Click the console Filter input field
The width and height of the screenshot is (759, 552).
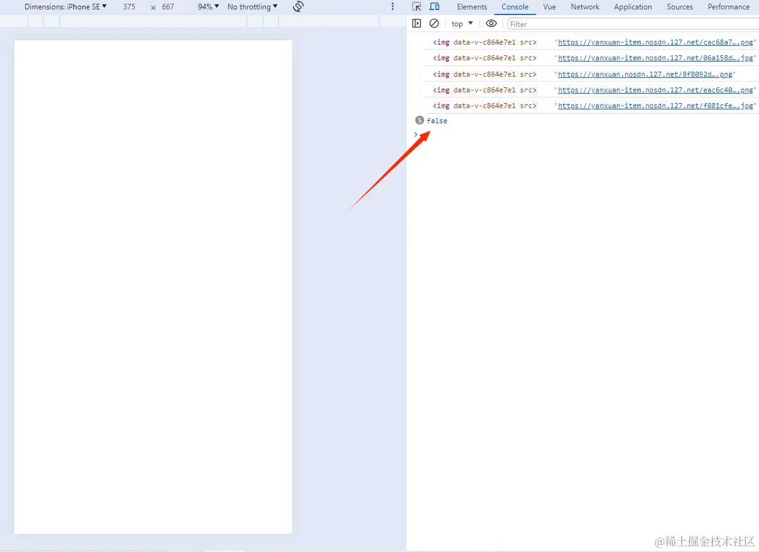tap(633, 24)
